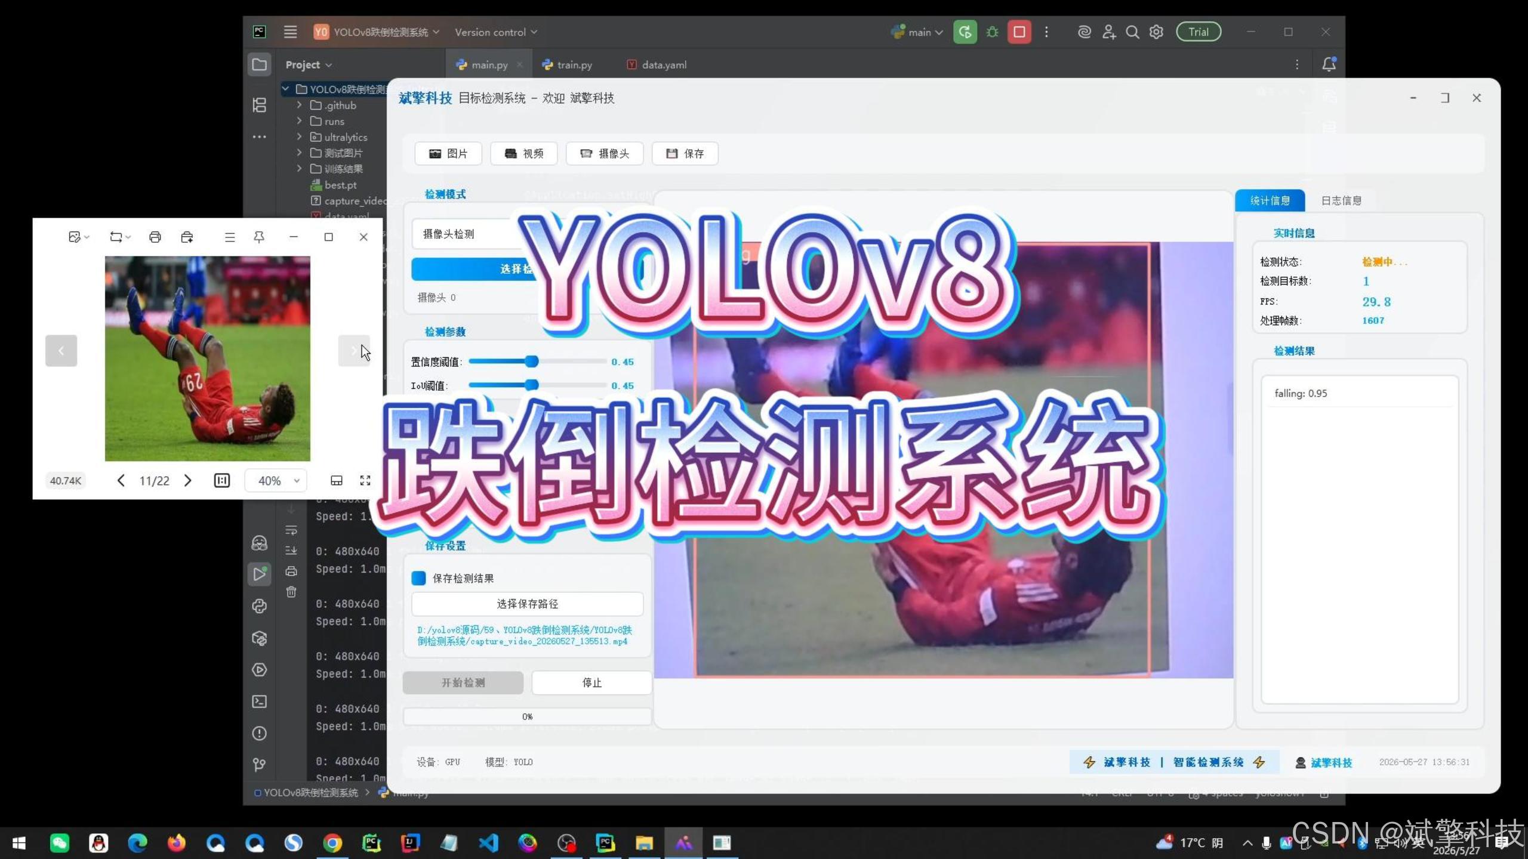The width and height of the screenshot is (1528, 859).
Task: Expand the .github folder
Action: [x=299, y=105]
